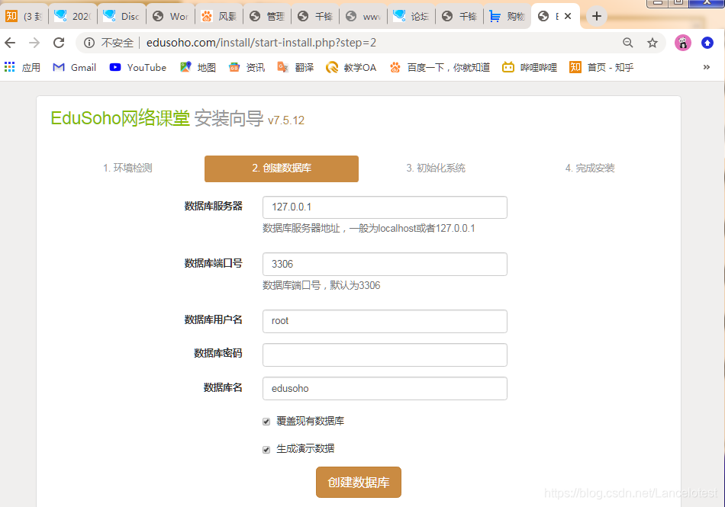This screenshot has width=725, height=507.
Task: Show more bookmarks with the double chevron
Action: pos(706,67)
